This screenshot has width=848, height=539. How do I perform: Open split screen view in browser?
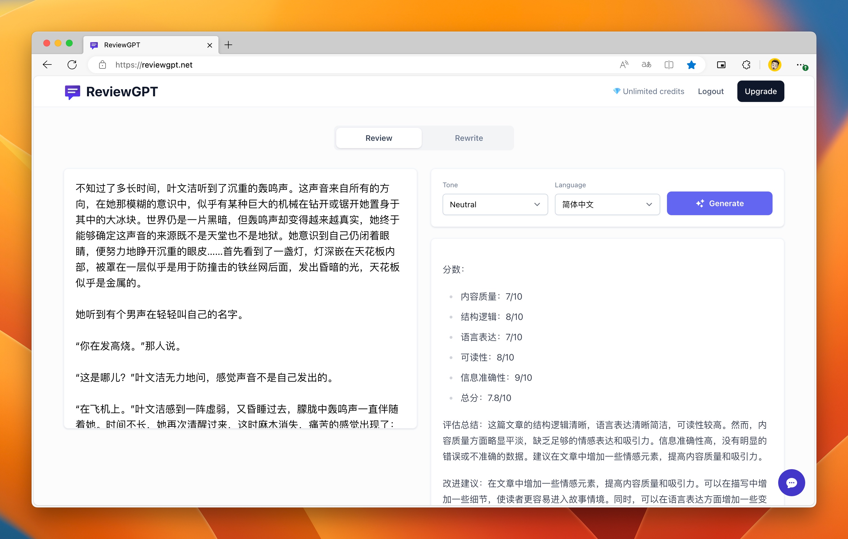click(669, 65)
